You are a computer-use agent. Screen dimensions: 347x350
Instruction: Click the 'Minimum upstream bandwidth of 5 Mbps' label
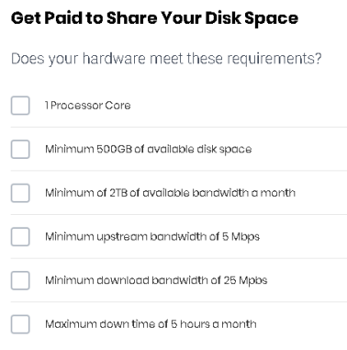point(152,237)
